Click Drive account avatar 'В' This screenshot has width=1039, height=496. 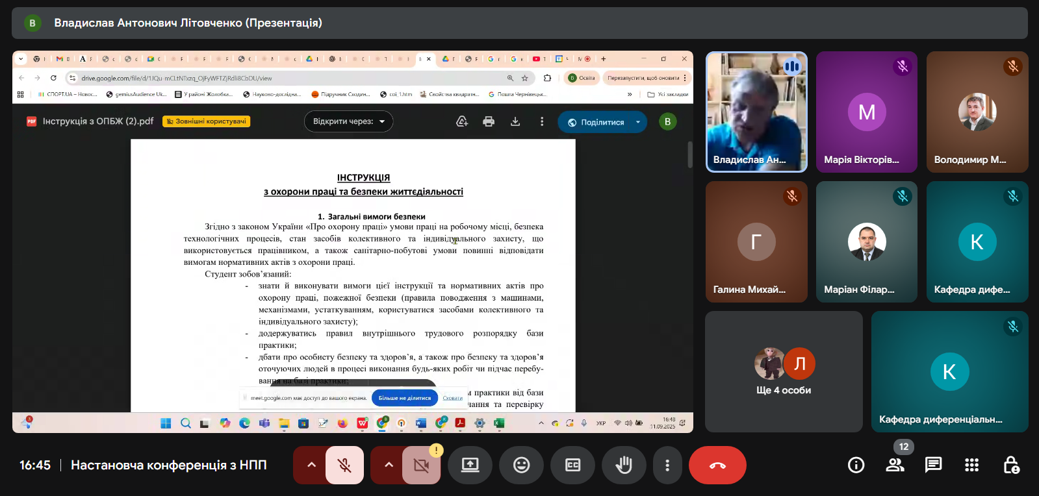667,121
